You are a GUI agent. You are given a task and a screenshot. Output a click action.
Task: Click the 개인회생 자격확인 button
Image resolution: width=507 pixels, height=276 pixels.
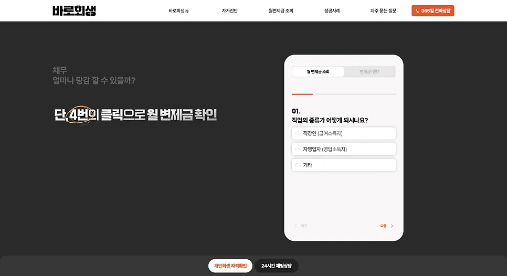coord(230,266)
